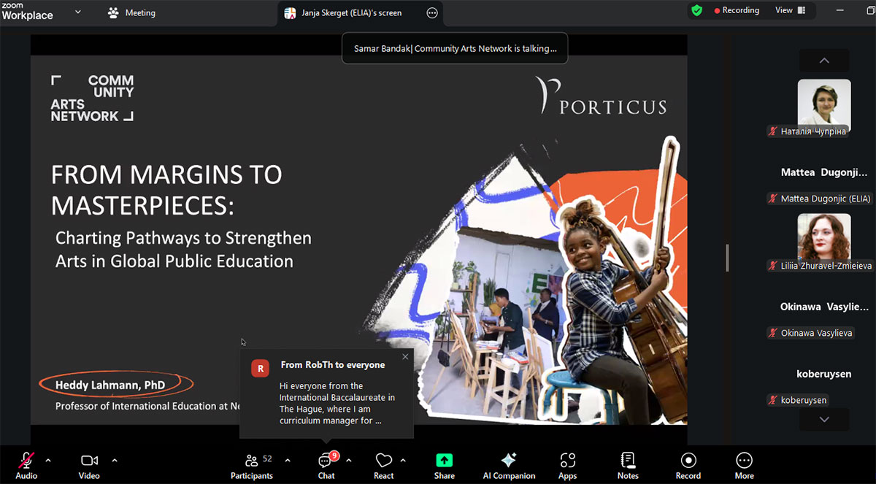The image size is (876, 484).
Task: Open the Apps icon
Action: (567, 465)
